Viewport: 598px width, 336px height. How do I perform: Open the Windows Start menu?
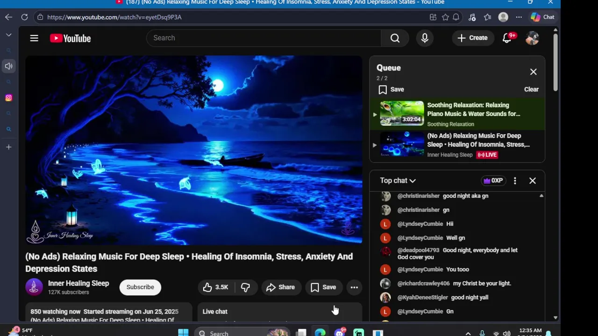click(x=183, y=333)
